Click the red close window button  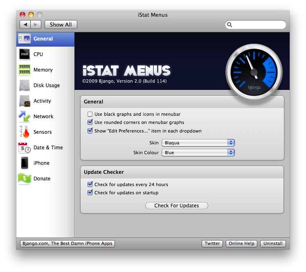pyautogui.click(x=22, y=15)
